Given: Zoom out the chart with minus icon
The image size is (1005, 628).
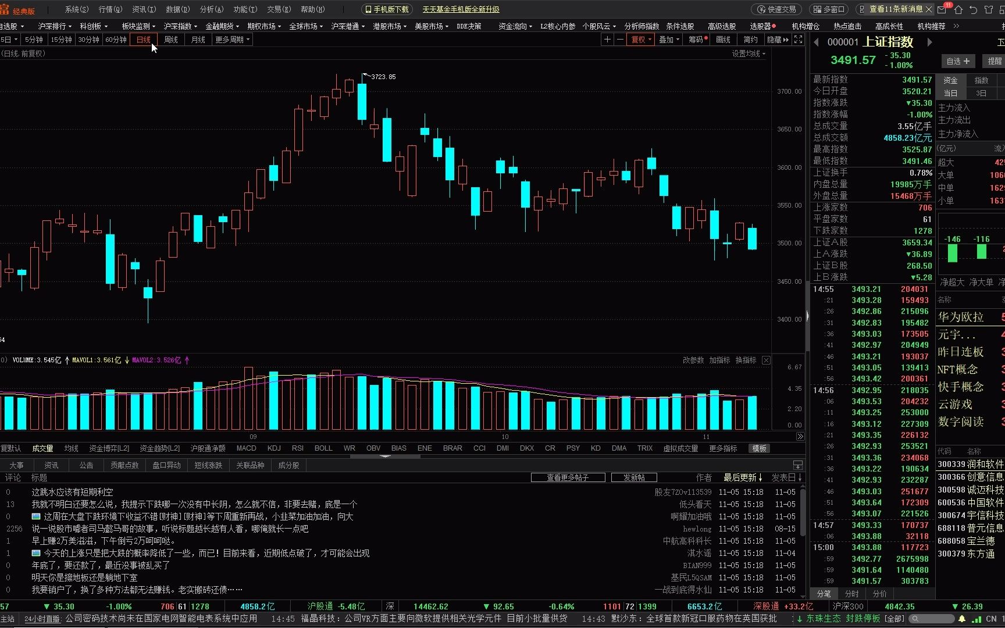Looking at the screenshot, I should tap(620, 40).
